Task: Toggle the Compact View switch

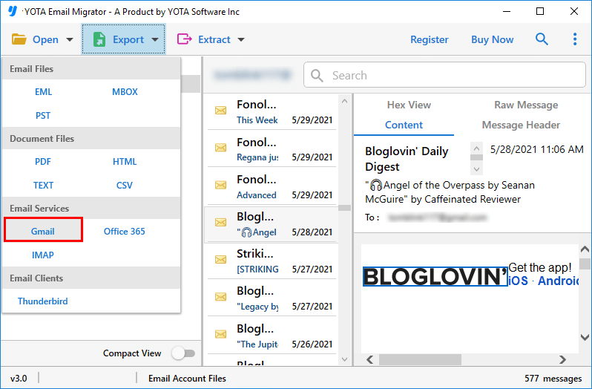Action: pos(183,353)
